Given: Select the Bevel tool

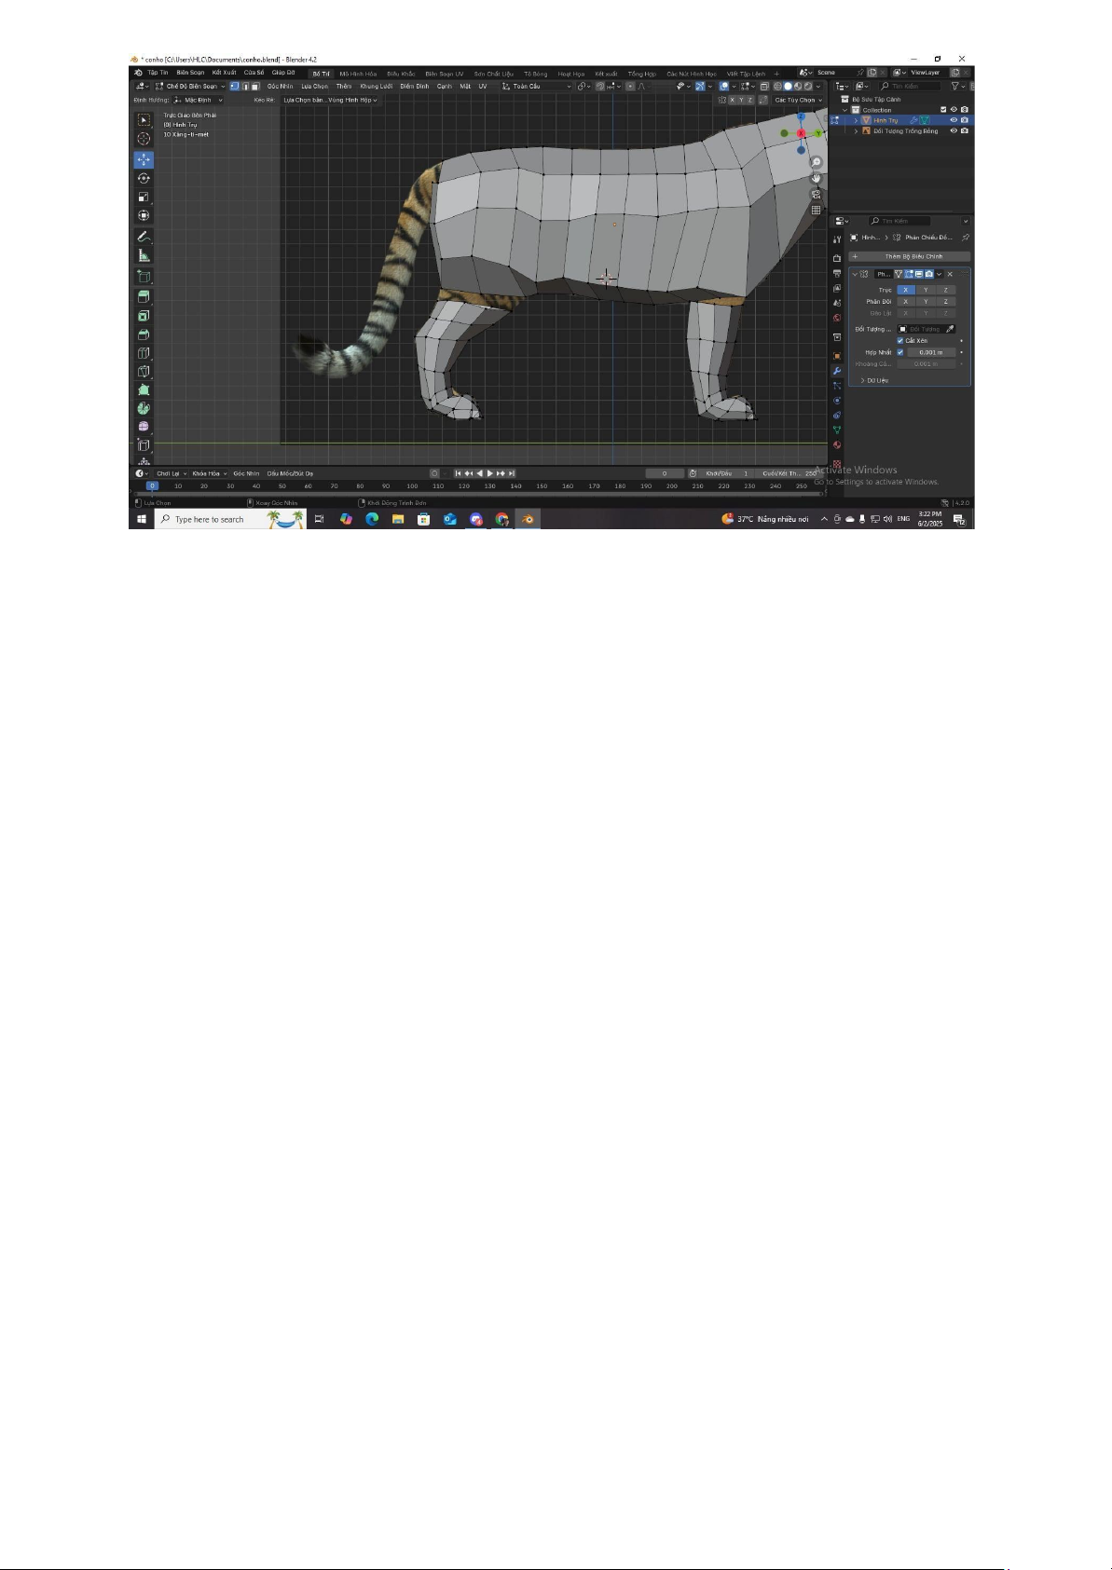Looking at the screenshot, I should [144, 334].
